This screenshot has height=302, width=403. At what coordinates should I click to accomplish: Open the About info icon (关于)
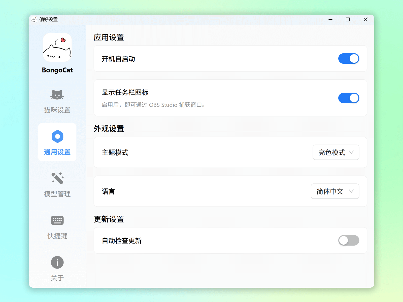coord(57,262)
